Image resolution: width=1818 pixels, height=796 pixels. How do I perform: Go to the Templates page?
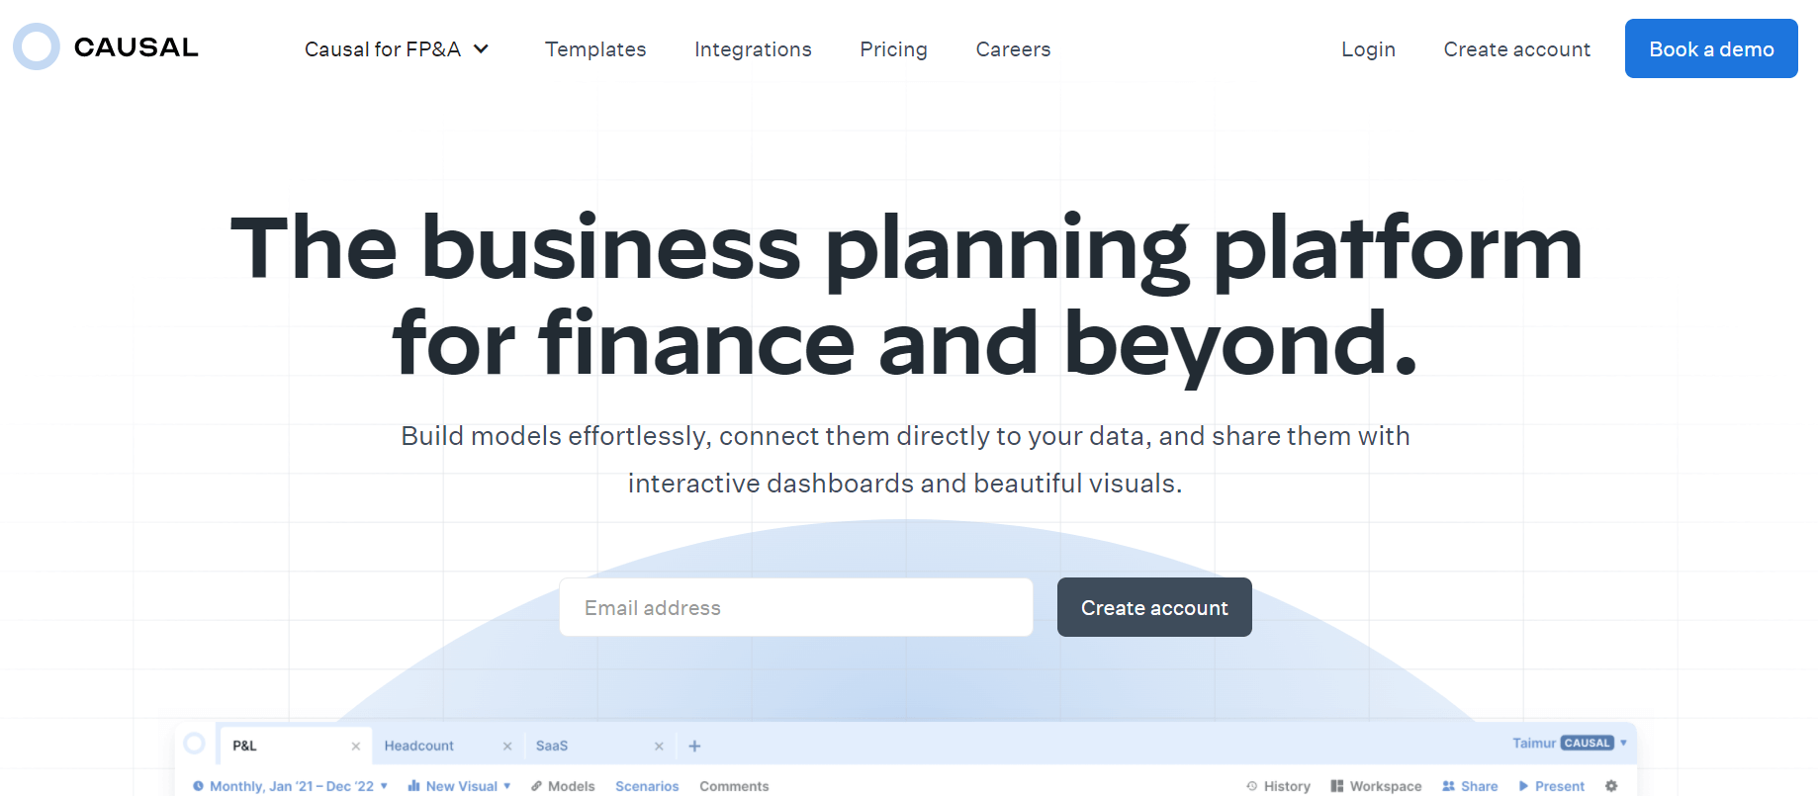coord(595,49)
